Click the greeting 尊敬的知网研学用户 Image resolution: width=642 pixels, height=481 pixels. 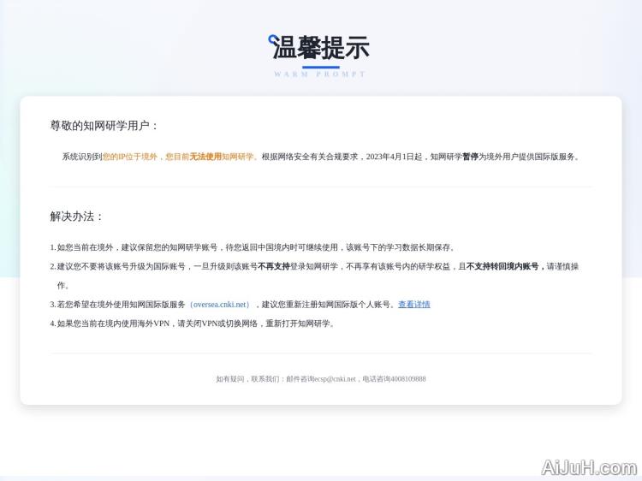point(104,126)
